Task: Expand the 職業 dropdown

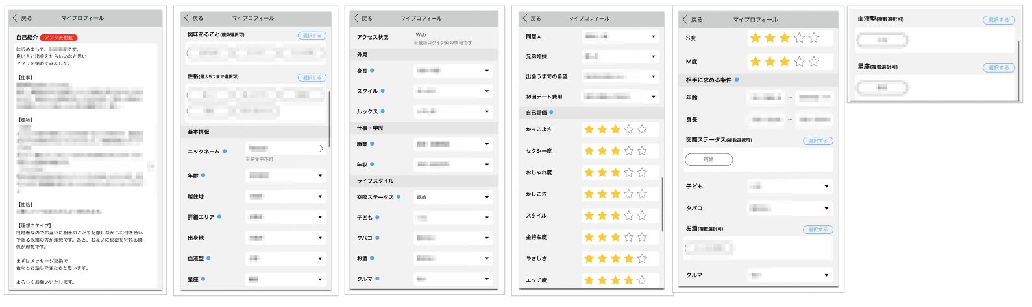Action: tap(452, 144)
